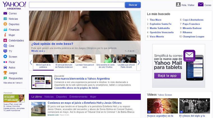Open the Correo envelope icon in sidebar
213x118 pixels.
(x=5, y=13)
